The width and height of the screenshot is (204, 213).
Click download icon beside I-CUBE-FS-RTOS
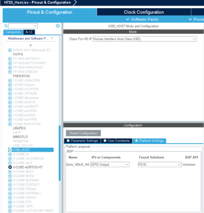pyautogui.click(x=10, y=89)
